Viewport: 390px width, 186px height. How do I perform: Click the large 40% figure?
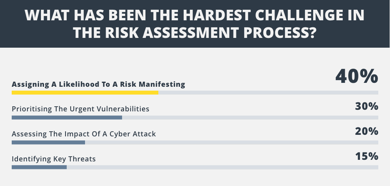(357, 76)
